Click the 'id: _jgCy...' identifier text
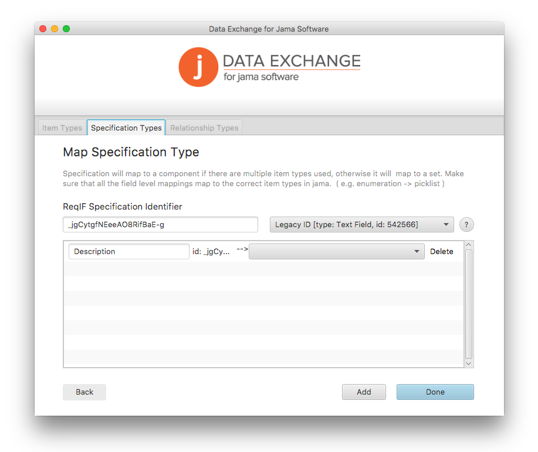Image resolution: width=538 pixels, height=452 pixels. point(211,251)
